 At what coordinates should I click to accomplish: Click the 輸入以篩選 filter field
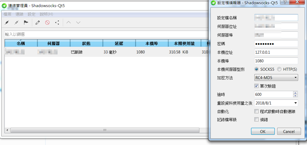point(106,34)
